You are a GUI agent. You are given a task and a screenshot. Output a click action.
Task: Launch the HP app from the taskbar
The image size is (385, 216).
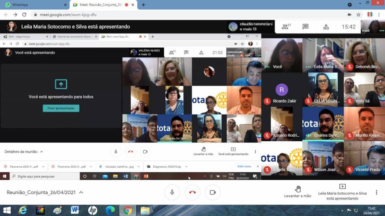pyautogui.click(x=92, y=210)
